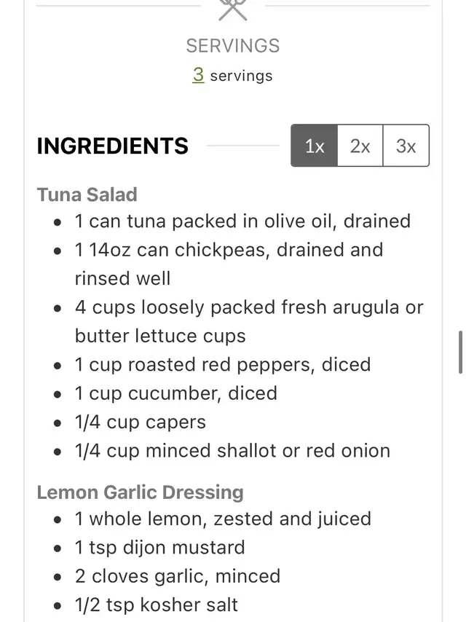
Task: Switch ingredient amounts to 3x
Action: pos(406,146)
